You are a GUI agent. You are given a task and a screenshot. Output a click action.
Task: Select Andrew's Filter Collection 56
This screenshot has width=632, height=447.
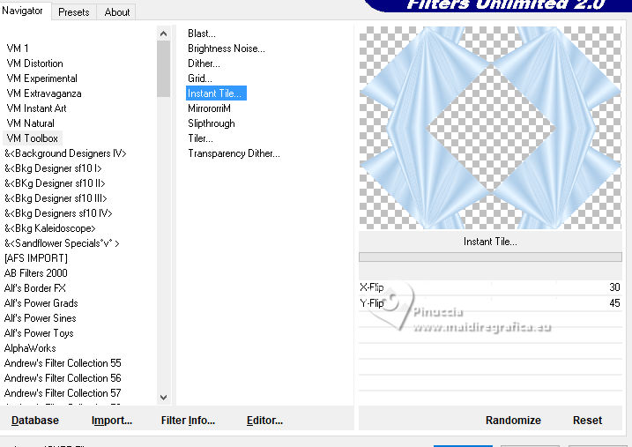(63, 378)
